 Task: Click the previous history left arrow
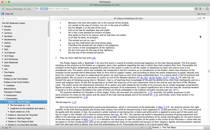coord(142,128)
